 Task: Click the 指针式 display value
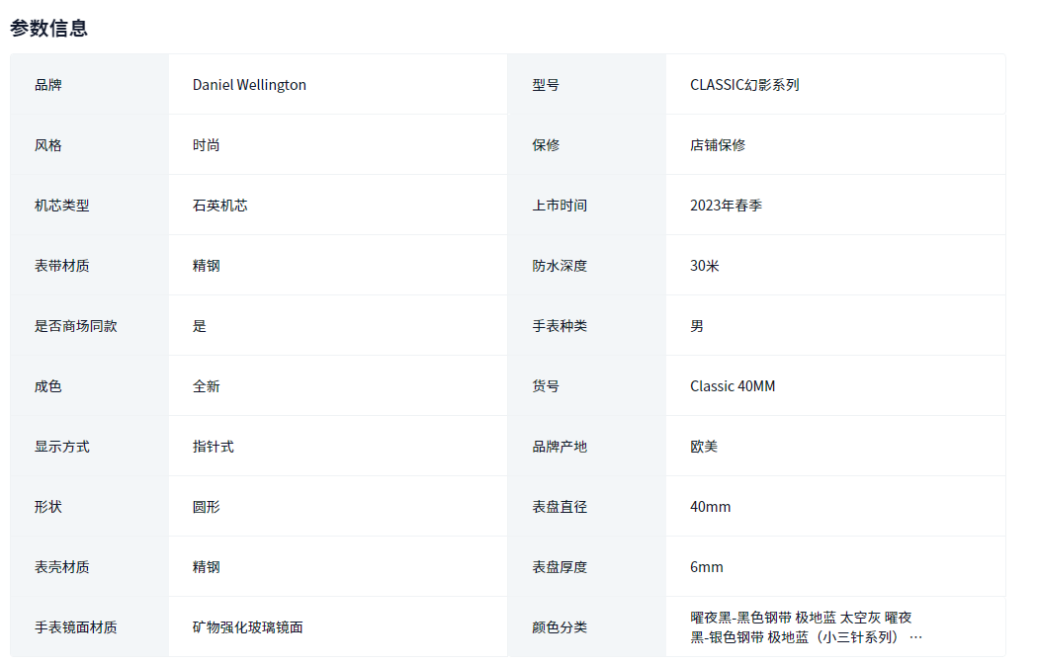pyautogui.click(x=214, y=447)
